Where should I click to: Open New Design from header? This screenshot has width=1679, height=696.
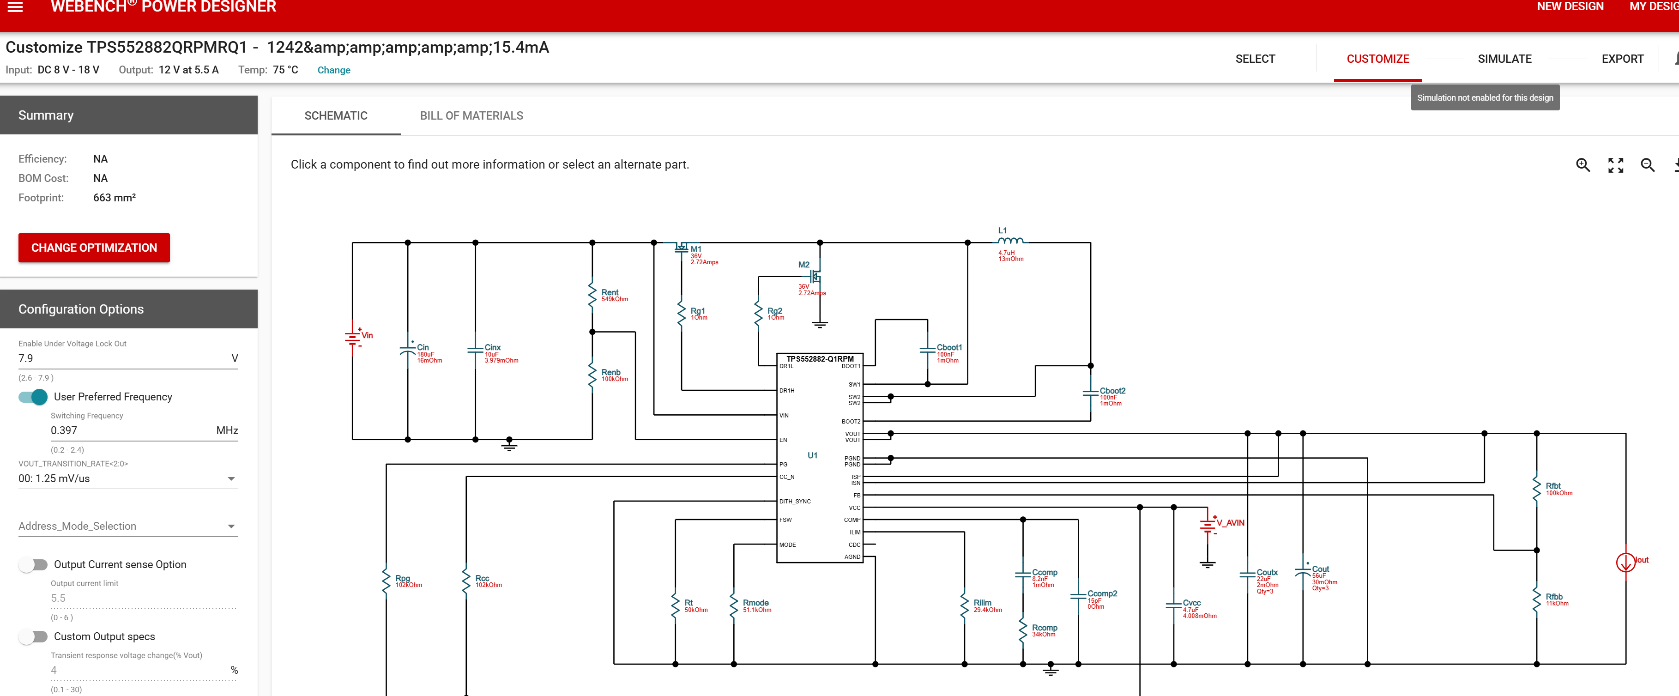point(1570,6)
